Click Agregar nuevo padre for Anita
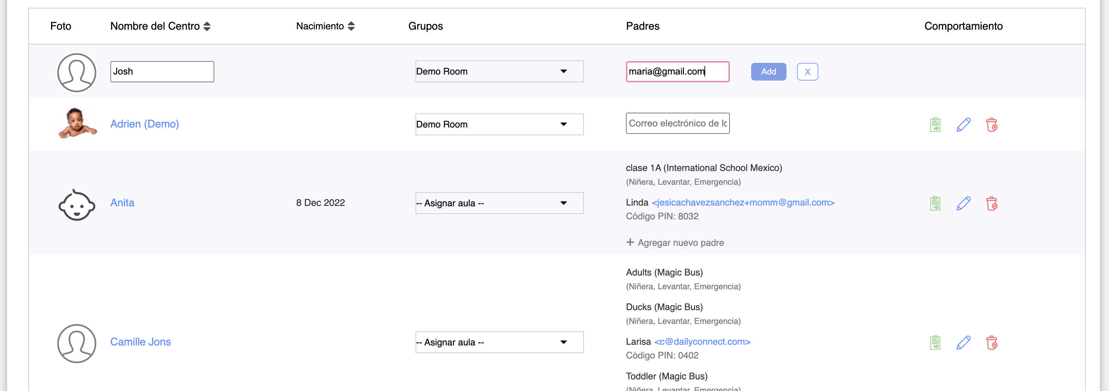This screenshot has height=391, width=1109. pos(675,243)
